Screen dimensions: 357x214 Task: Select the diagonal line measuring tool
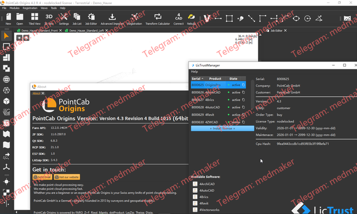pos(252,18)
